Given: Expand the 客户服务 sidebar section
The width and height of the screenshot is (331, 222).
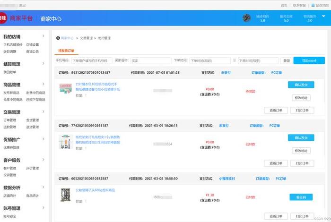Looking at the screenshot, I should pyautogui.click(x=43, y=160).
